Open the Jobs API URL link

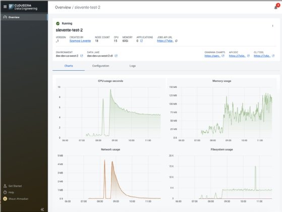point(165,41)
